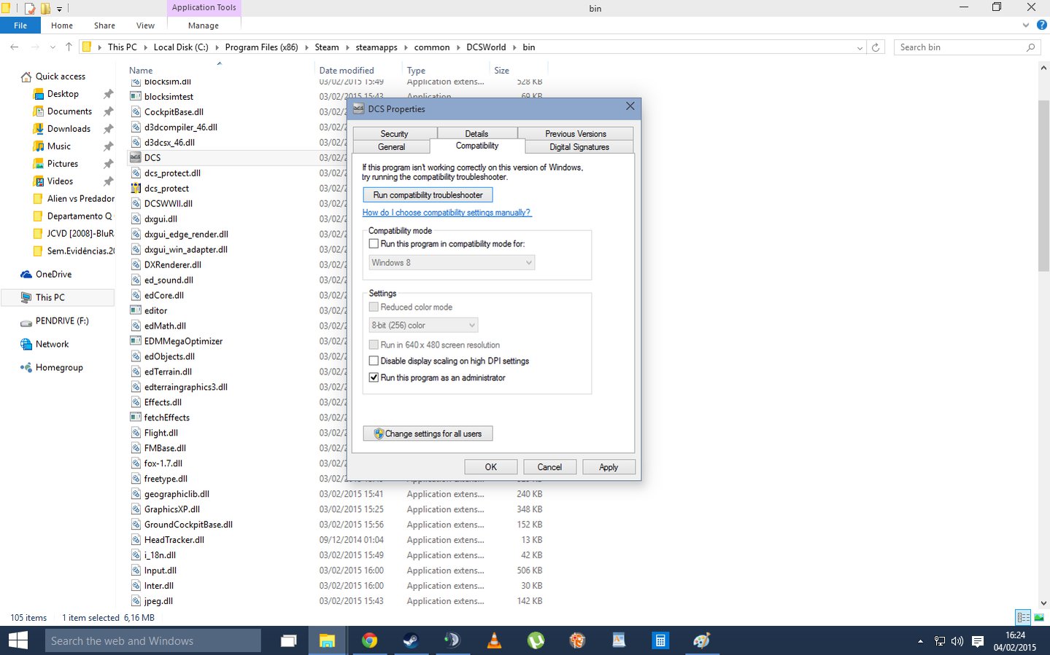
Task: Click the Apply button
Action: [x=609, y=467]
